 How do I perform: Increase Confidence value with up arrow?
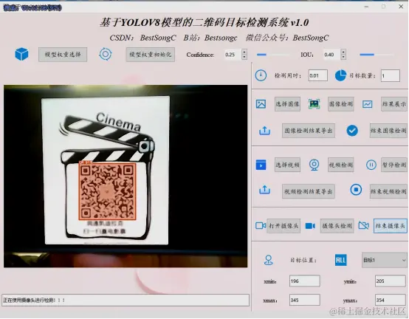[244, 52]
